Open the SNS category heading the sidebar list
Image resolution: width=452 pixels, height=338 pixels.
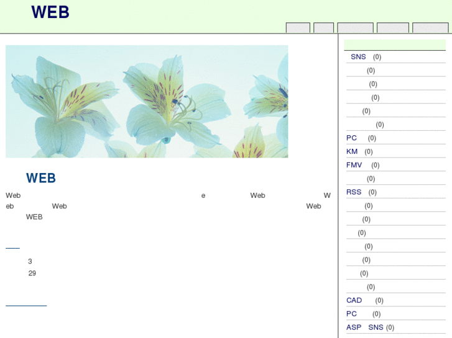pyautogui.click(x=358, y=56)
